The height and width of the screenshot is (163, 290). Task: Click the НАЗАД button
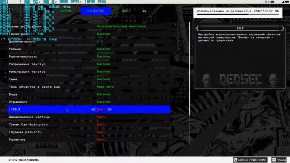pyautogui.click(x=279, y=160)
